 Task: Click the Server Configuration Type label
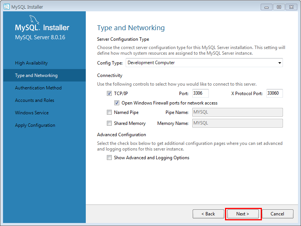[123, 39]
